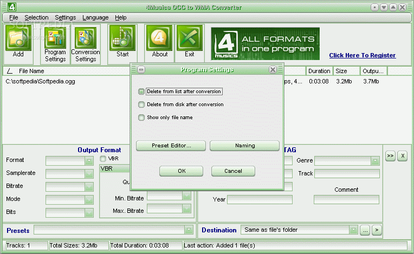Click the Duration column header

pyautogui.click(x=319, y=71)
